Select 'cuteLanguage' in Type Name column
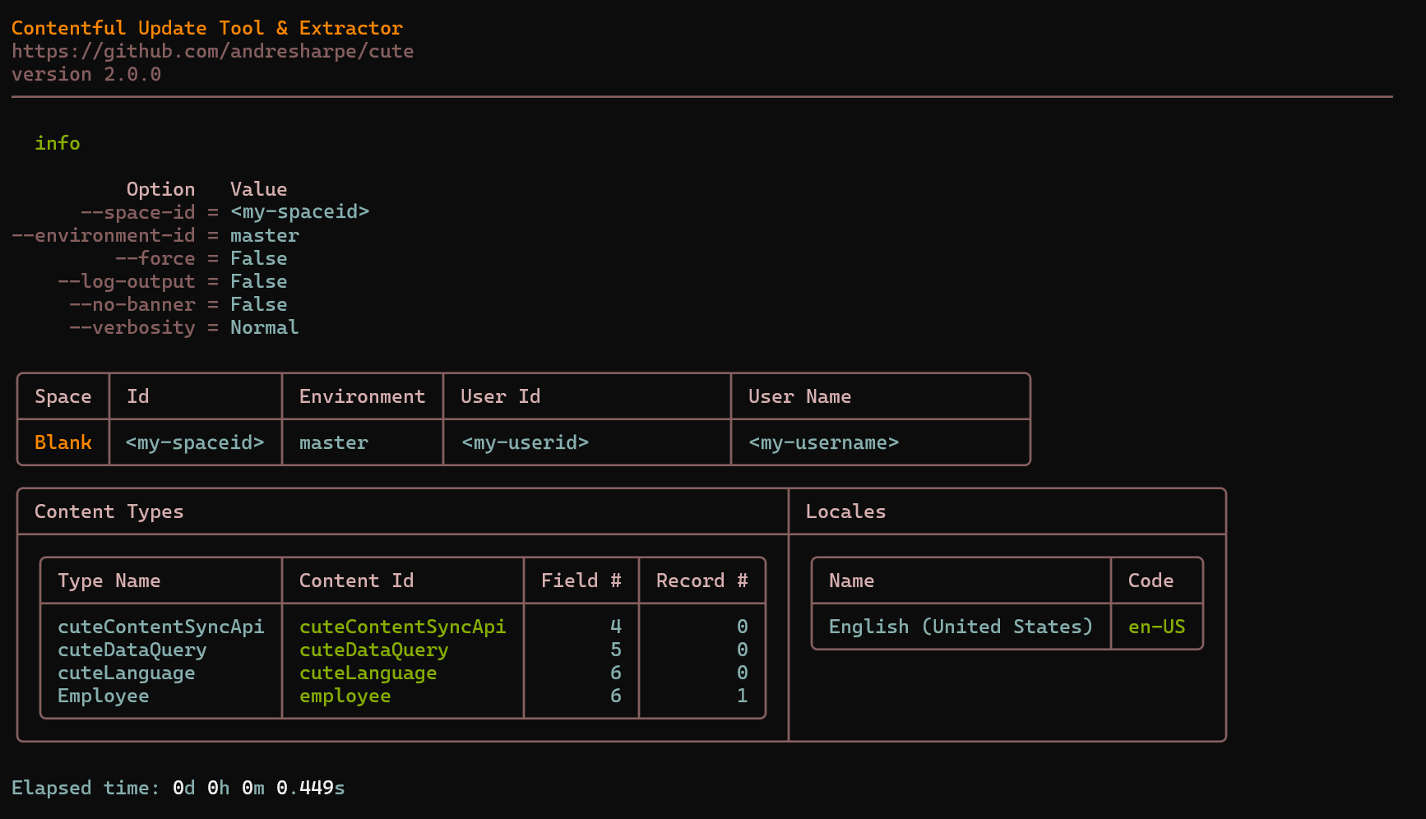 click(x=127, y=673)
